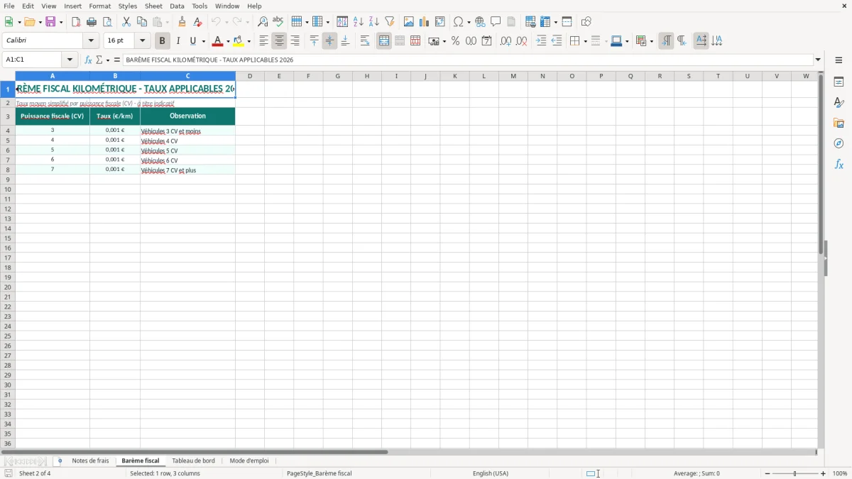The height and width of the screenshot is (479, 852).
Task: Insert a pivot table
Action: [440, 22]
